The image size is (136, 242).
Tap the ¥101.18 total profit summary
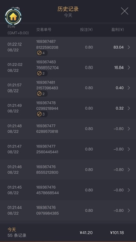tap(117, 233)
